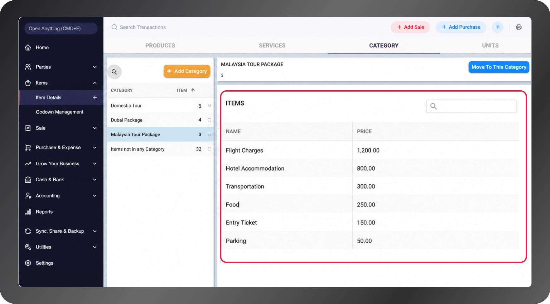
Task: Expand the Purchase & Expense chevron
Action: (x=95, y=148)
